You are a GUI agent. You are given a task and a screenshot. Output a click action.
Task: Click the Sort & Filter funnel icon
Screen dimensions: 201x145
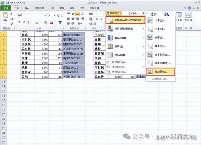click(154, 14)
